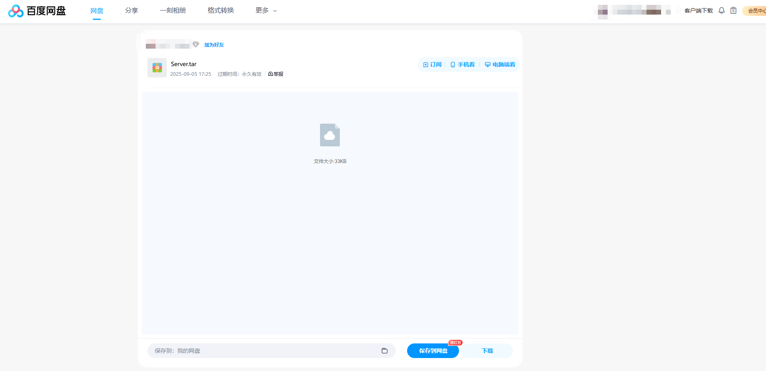
Task: Click the clipboard icon near the bell
Action: pyautogui.click(x=733, y=11)
